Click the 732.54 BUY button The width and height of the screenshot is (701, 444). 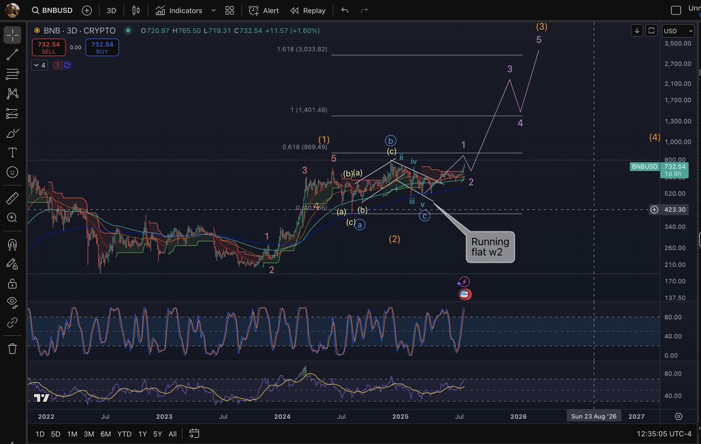pos(102,47)
